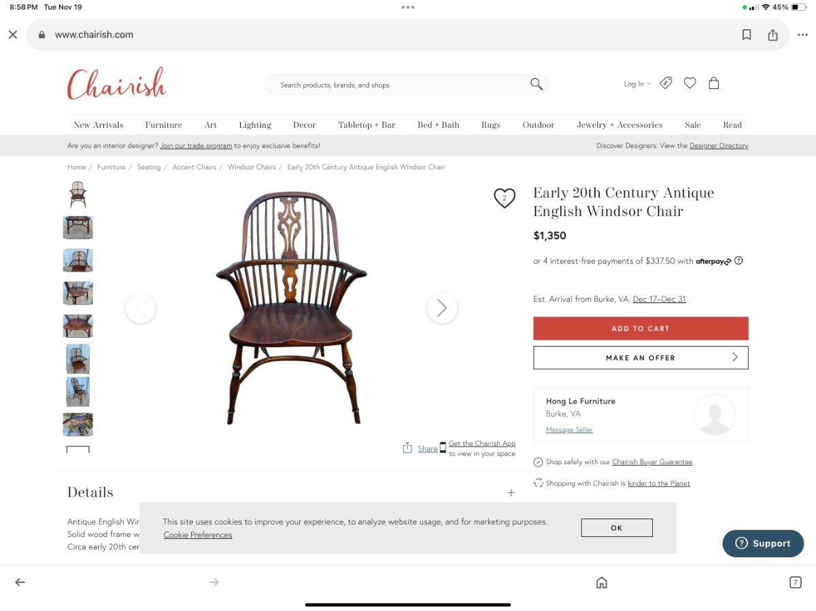Image resolution: width=816 pixels, height=611 pixels.
Task: Open the Furniture menu
Action: click(163, 125)
